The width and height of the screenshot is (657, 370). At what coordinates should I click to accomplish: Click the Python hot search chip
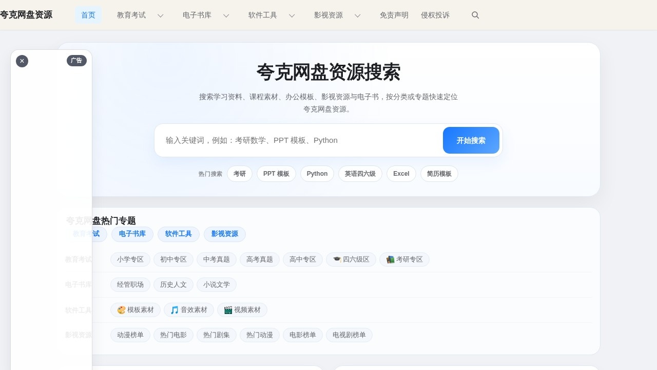click(x=317, y=174)
